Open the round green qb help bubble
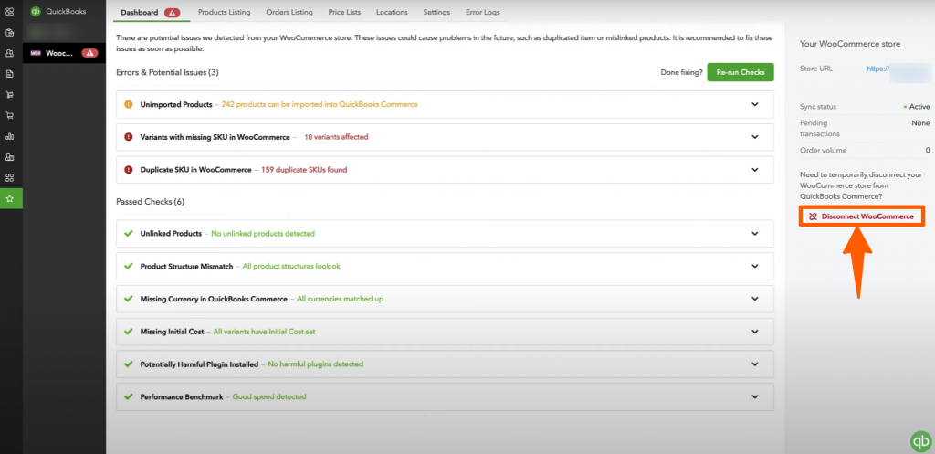The height and width of the screenshot is (454, 935). (x=921, y=441)
